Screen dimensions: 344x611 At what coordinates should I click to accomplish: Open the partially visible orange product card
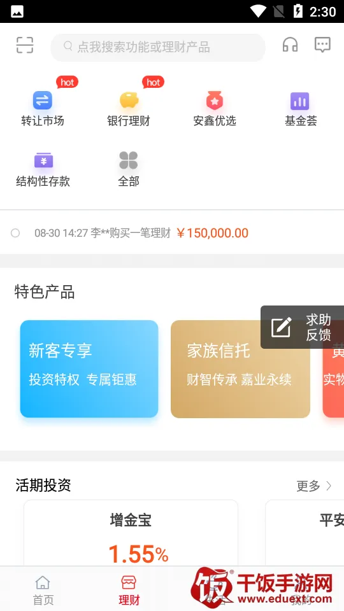tap(333, 369)
